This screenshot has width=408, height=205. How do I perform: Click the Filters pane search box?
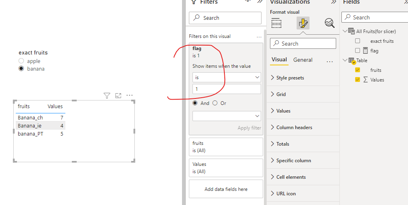point(225,18)
